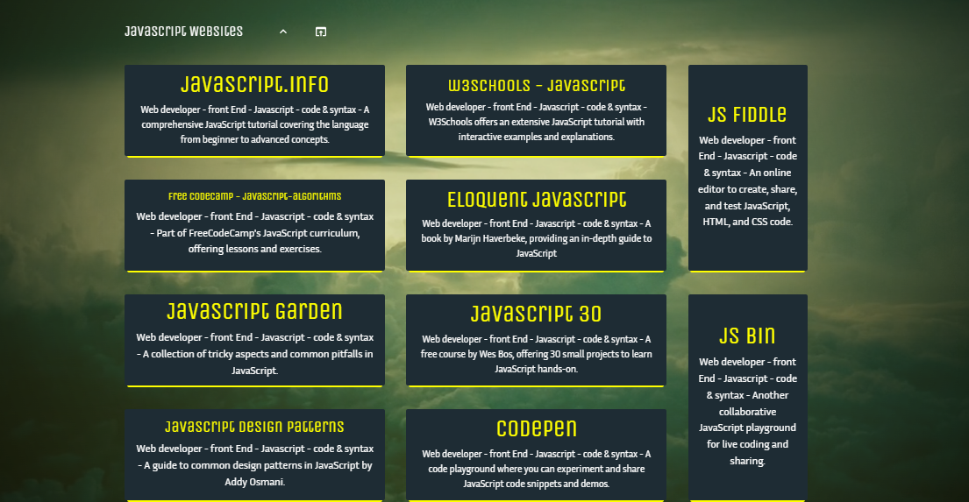Click the Javascript.info description text
The height and width of the screenshot is (502, 969).
pyautogui.click(x=254, y=124)
